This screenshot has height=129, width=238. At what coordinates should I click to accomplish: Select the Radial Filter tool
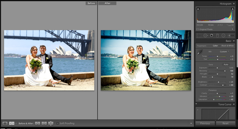pos(223,35)
